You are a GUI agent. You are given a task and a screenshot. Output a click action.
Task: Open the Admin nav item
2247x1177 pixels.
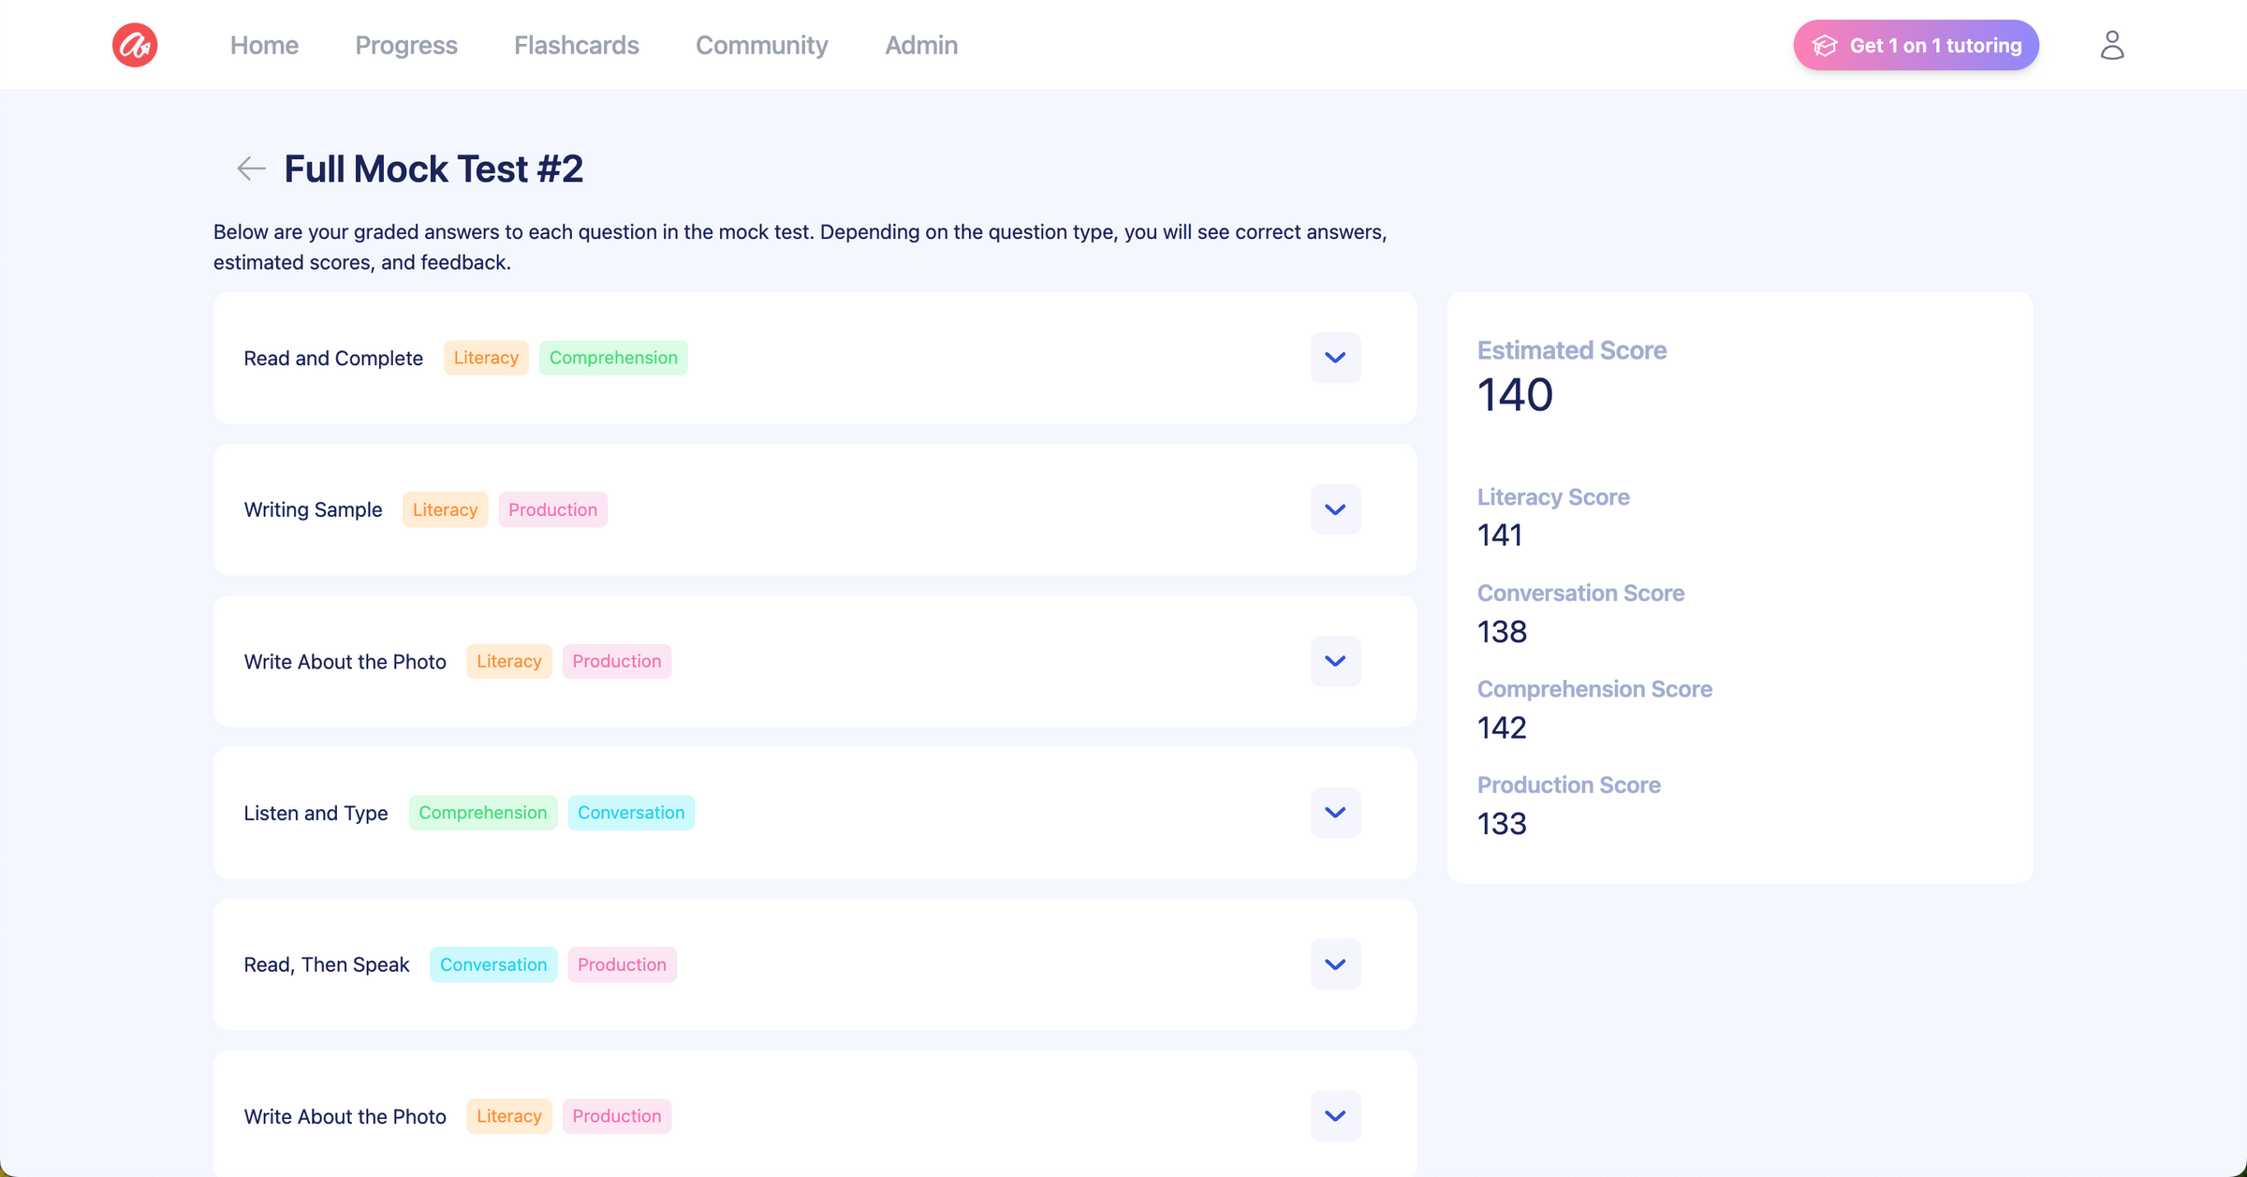click(x=921, y=45)
